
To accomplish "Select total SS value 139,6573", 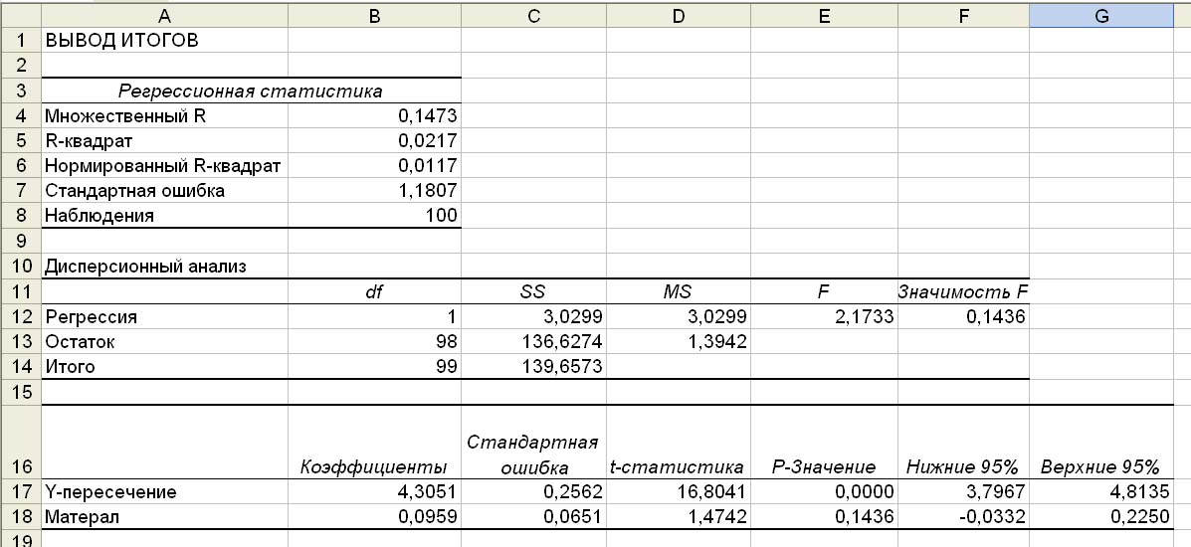I will [x=534, y=366].
